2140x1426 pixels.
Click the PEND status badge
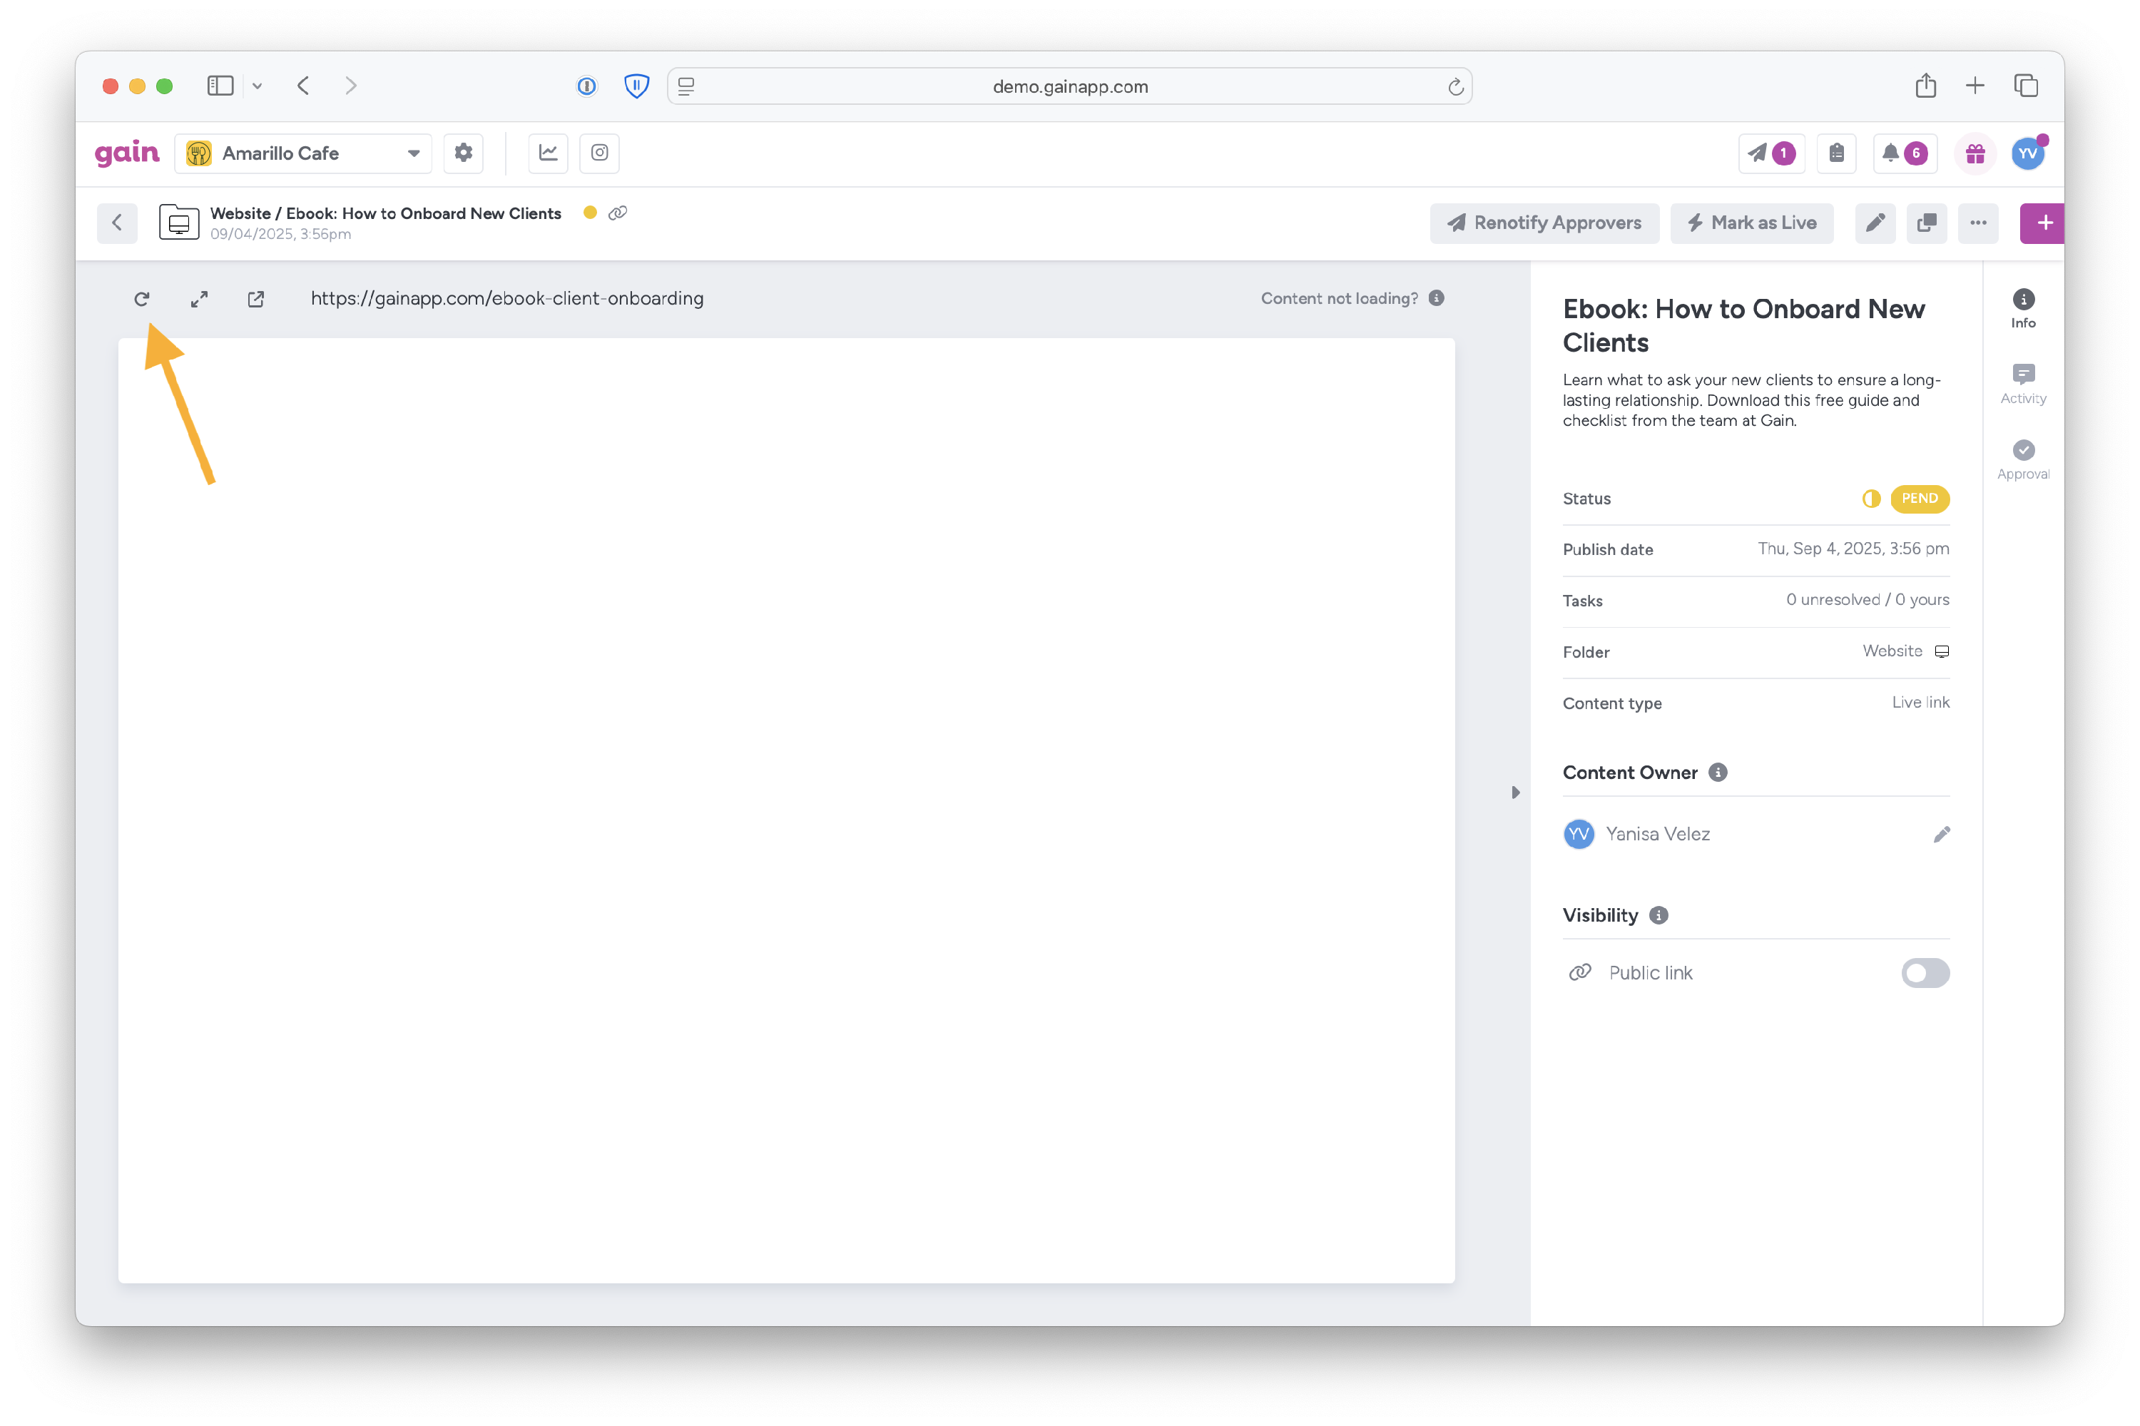click(1919, 499)
